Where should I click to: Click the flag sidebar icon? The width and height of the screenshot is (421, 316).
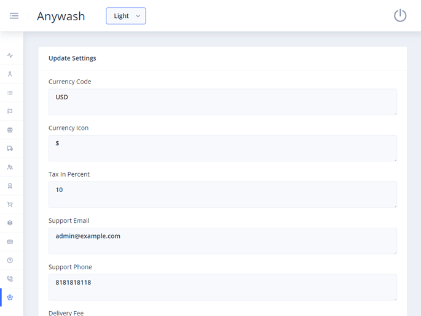(10, 112)
